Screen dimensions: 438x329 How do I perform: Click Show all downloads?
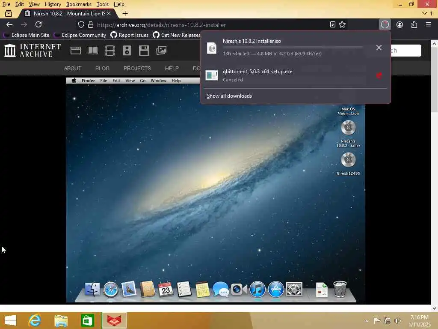pos(229,96)
